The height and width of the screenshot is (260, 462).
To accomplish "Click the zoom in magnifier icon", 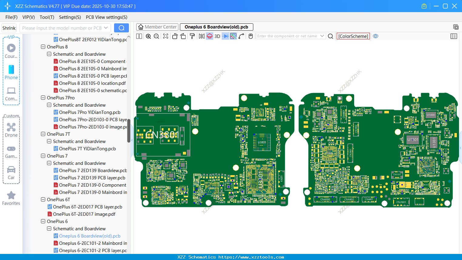I will point(148,36).
